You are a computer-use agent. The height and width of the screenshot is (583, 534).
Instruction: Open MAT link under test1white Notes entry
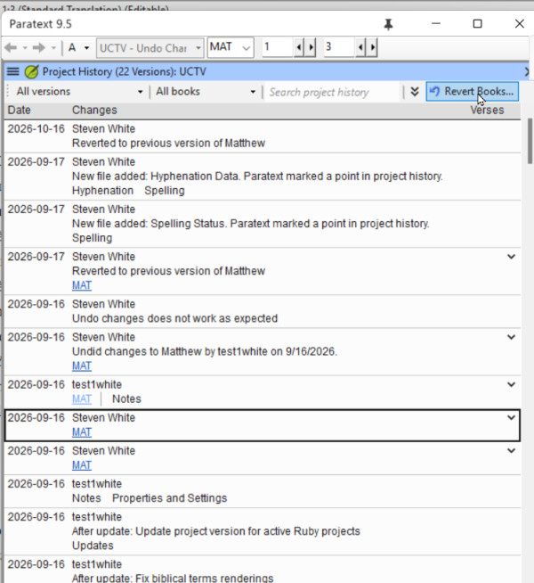point(82,399)
